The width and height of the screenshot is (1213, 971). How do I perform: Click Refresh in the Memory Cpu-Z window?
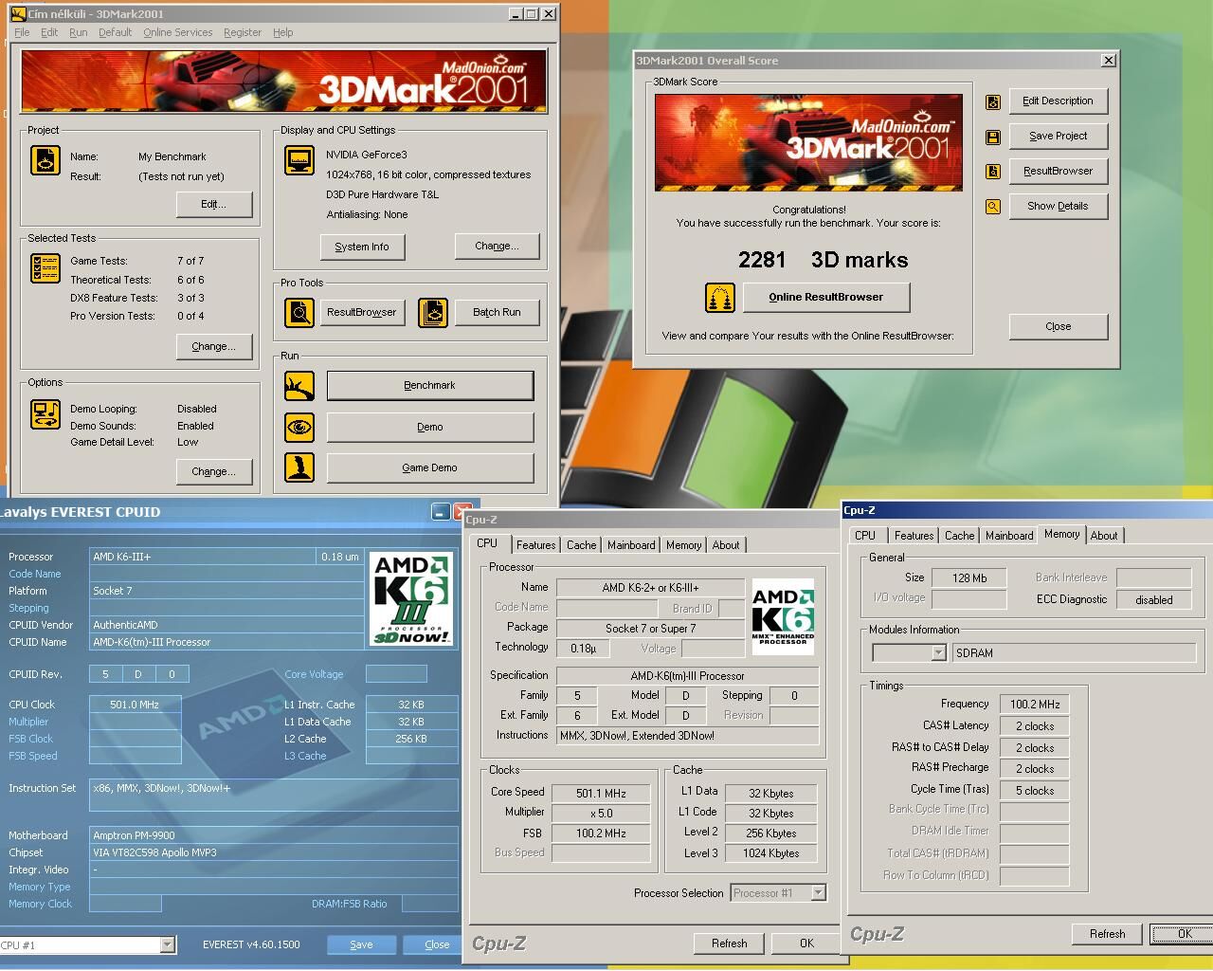[1107, 934]
